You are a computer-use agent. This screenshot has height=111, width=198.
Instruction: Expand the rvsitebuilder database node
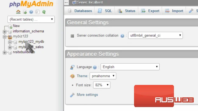tap(5, 52)
